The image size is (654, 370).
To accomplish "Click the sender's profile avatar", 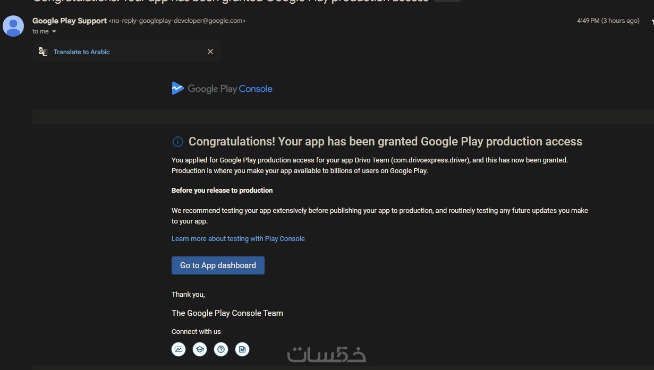I will [13, 26].
